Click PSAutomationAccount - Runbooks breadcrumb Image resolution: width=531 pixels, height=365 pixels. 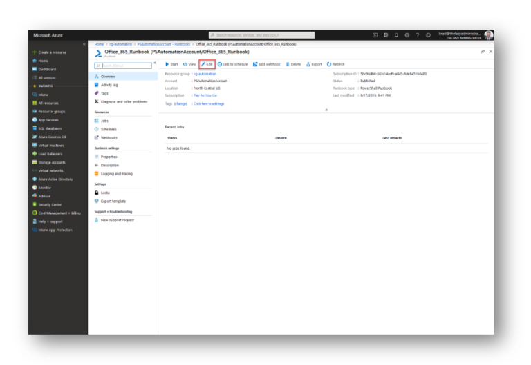click(x=164, y=44)
